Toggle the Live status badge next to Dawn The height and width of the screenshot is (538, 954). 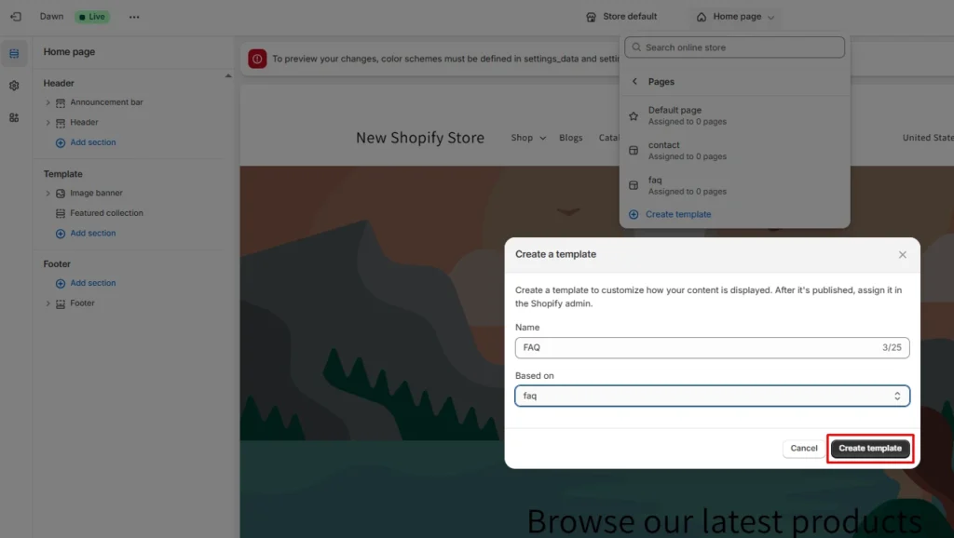point(91,16)
